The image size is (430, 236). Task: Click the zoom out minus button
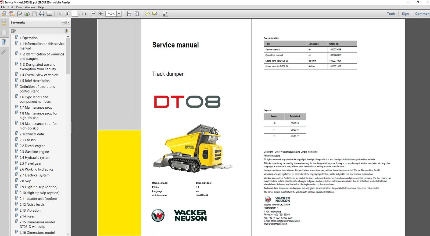93,14
